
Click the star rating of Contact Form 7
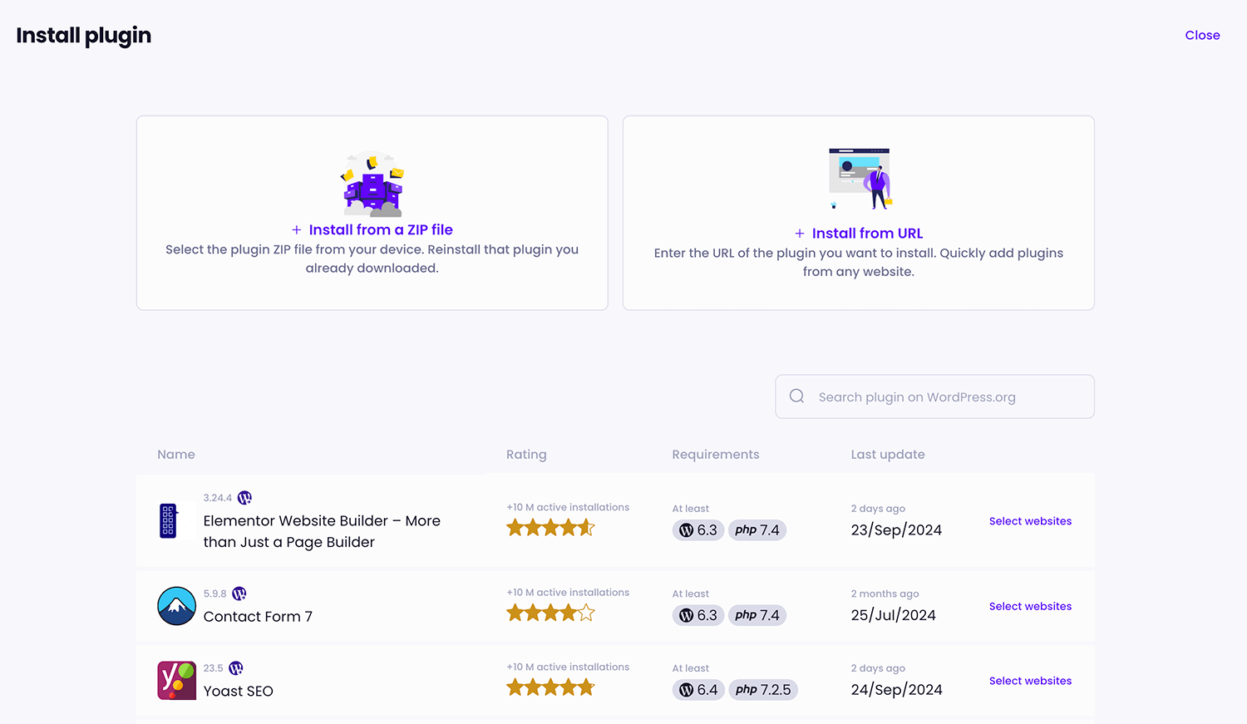[550, 613]
